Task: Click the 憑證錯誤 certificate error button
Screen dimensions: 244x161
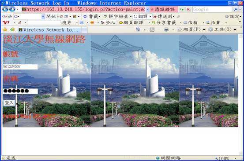Action: (x=163, y=10)
